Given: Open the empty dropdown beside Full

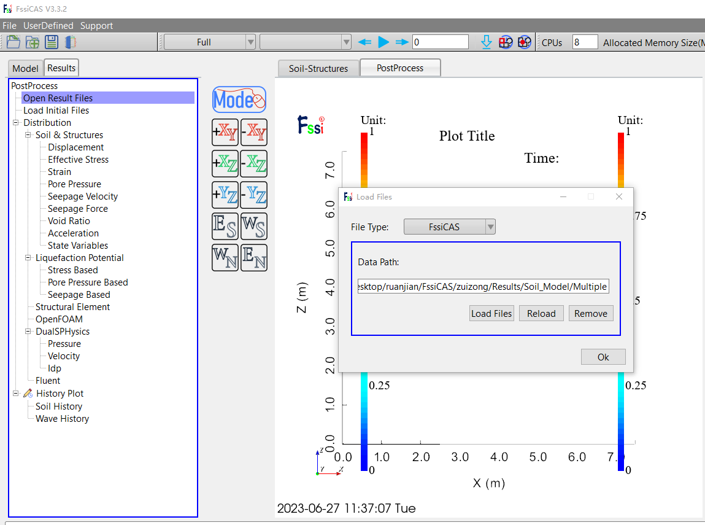Looking at the screenshot, I should tap(306, 42).
